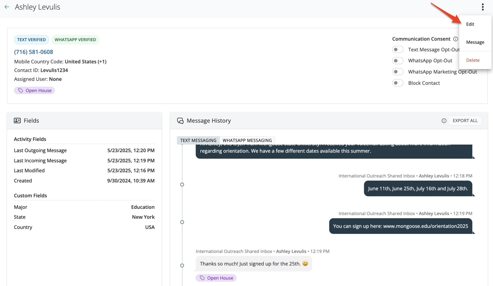Enable the WhatsApp Opt-Out toggle
This screenshot has width=493, height=286.
point(397,61)
